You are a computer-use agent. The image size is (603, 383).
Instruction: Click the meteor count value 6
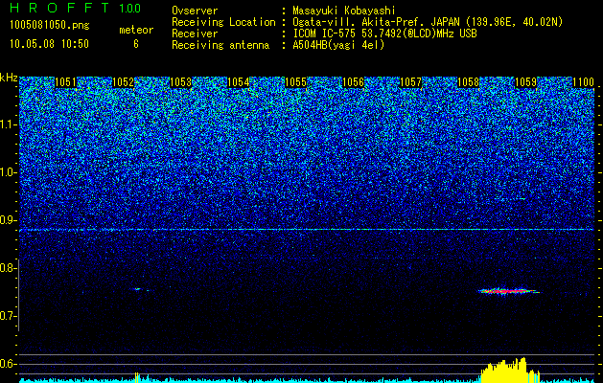(x=136, y=44)
